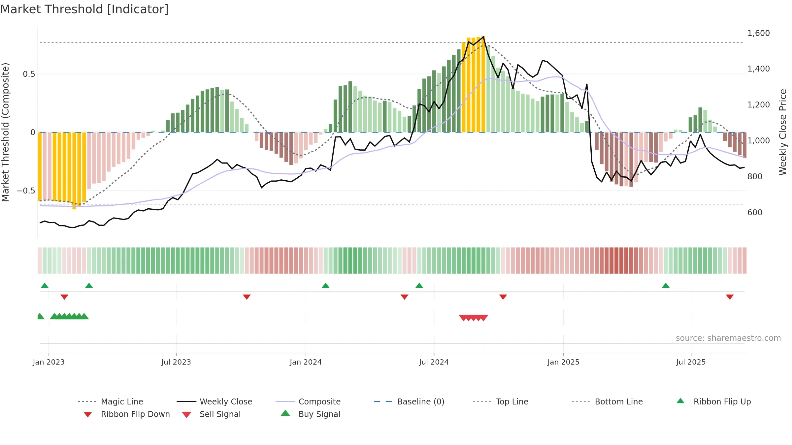Click the red Ribbon Flip Down legend triangle

[88, 414]
